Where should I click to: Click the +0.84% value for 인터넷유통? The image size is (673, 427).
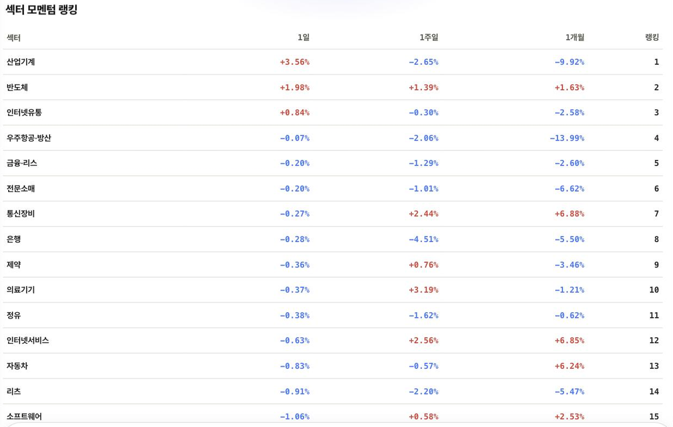click(295, 112)
